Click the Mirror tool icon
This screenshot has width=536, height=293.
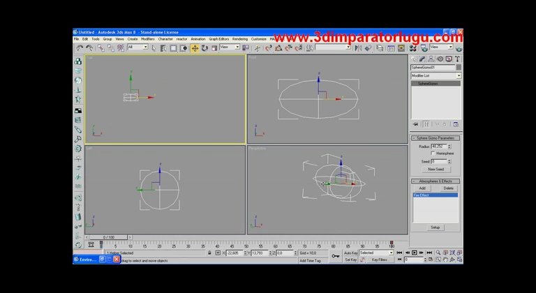point(358,48)
